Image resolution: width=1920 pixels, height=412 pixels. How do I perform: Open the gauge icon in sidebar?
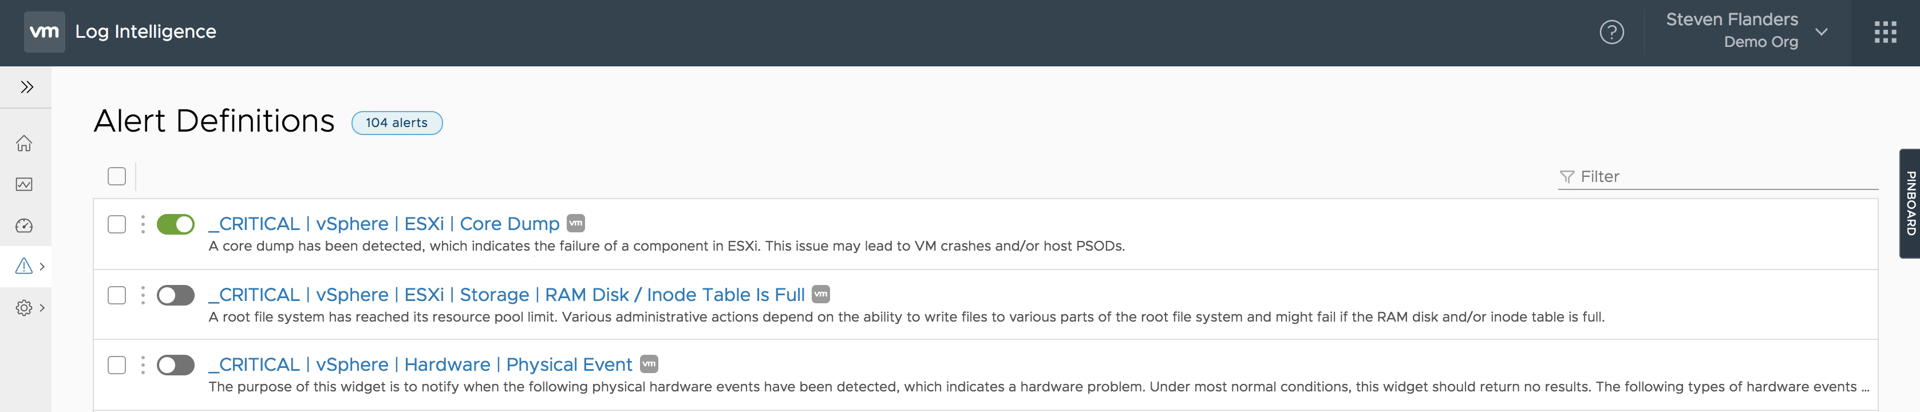click(x=25, y=226)
